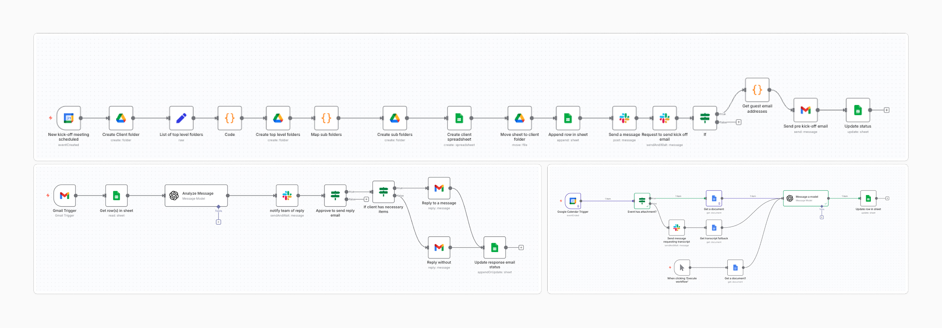Select the Gmail Trigger node

tap(65, 196)
